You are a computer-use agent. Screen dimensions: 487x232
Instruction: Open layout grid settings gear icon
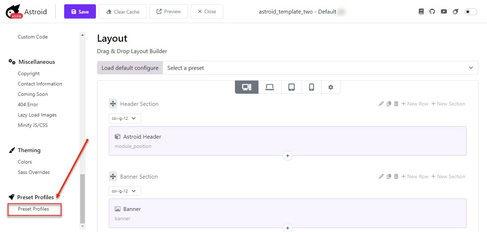click(330, 87)
